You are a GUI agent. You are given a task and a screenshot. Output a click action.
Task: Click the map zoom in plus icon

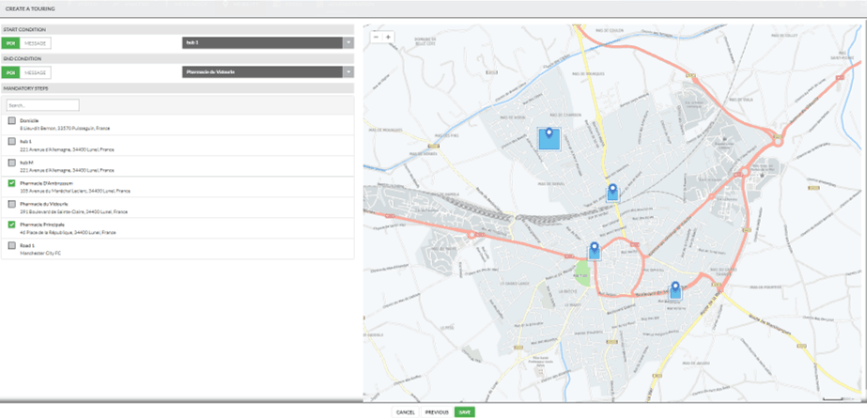point(388,38)
